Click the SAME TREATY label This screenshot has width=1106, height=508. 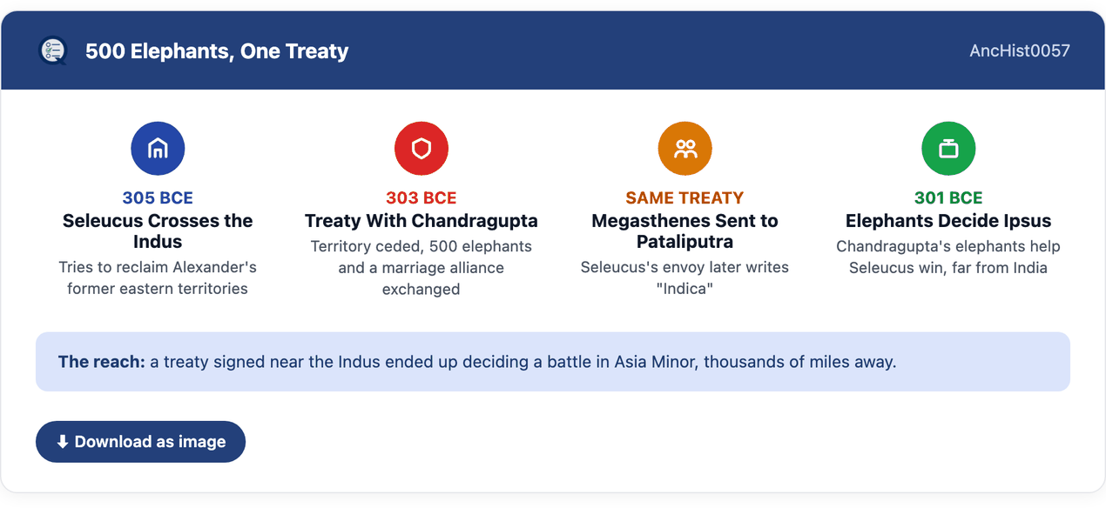point(685,197)
